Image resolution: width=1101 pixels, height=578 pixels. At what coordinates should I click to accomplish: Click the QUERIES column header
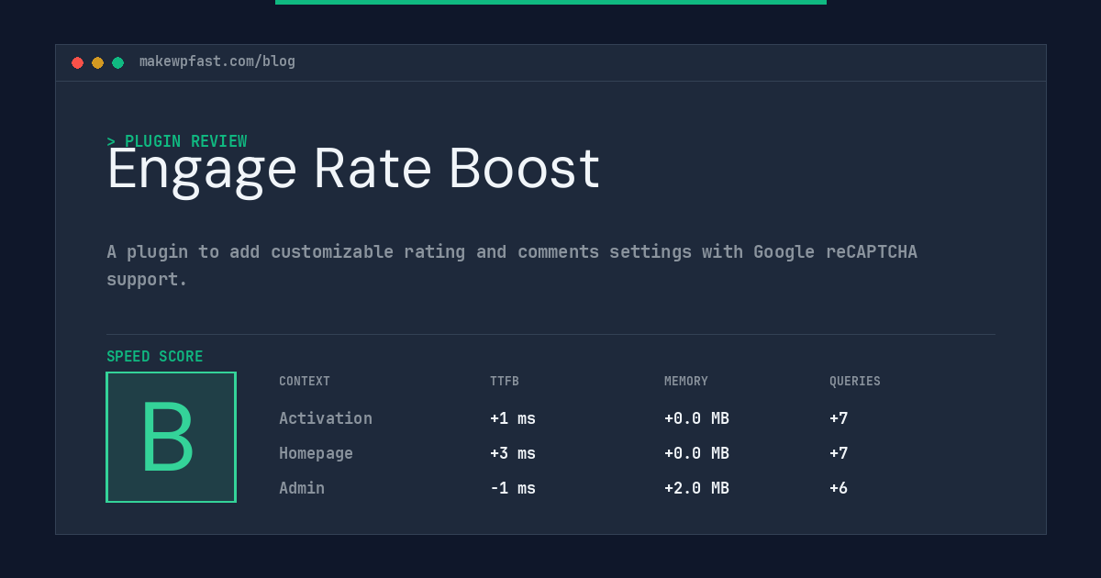(855, 382)
